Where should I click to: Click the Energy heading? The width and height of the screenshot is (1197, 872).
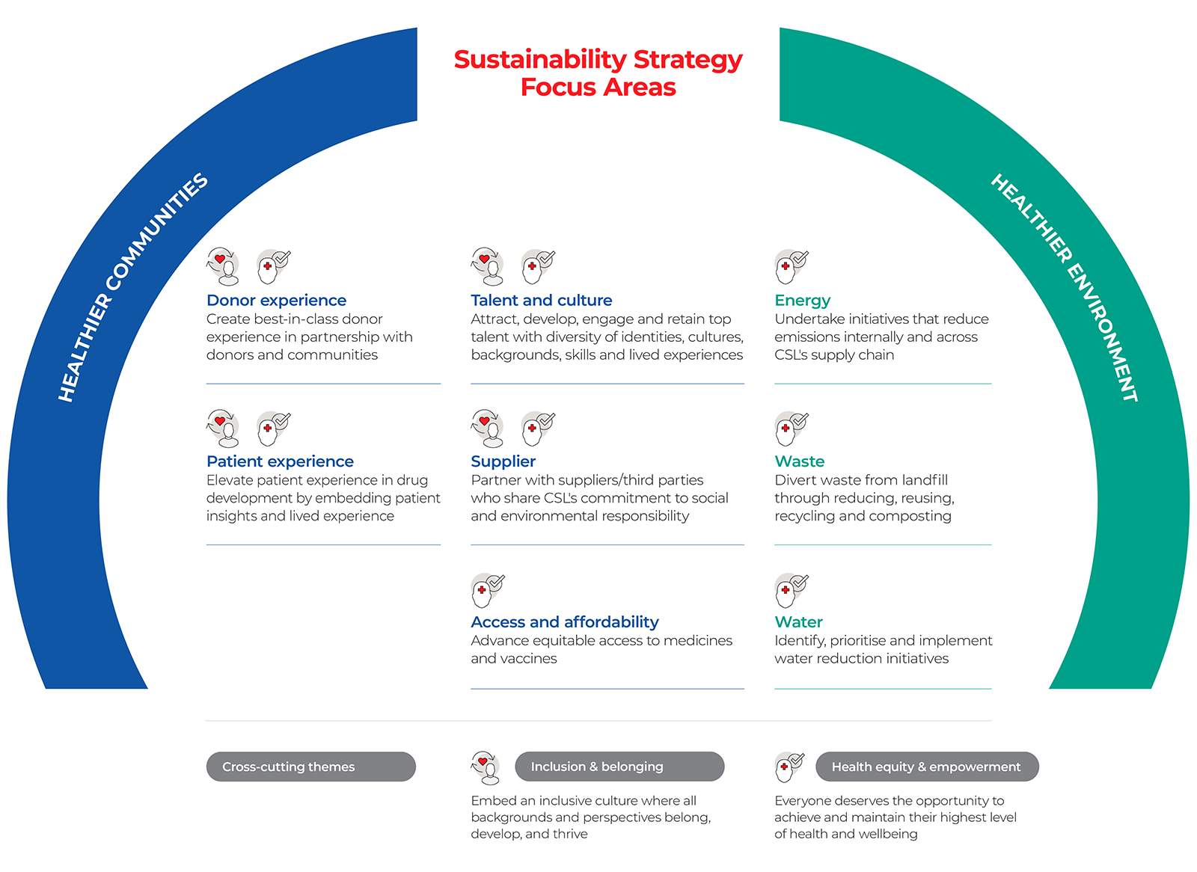pyautogui.click(x=802, y=301)
